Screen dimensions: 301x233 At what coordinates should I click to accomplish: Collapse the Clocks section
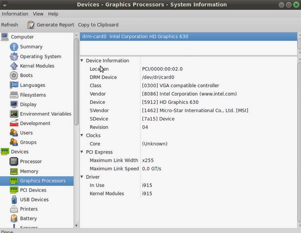pyautogui.click(x=82, y=135)
